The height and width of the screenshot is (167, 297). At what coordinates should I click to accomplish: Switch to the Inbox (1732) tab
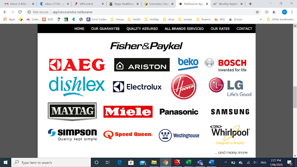[54, 4]
